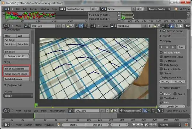Unlink the clip in the bottom clip editor header
This screenshot has width=192, height=129.
pos(116,111)
